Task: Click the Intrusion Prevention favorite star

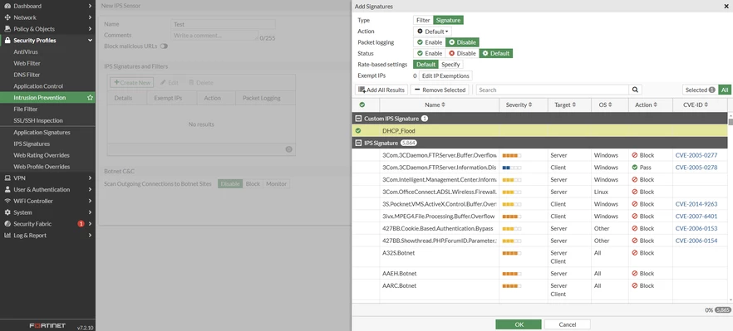Action: (x=90, y=98)
